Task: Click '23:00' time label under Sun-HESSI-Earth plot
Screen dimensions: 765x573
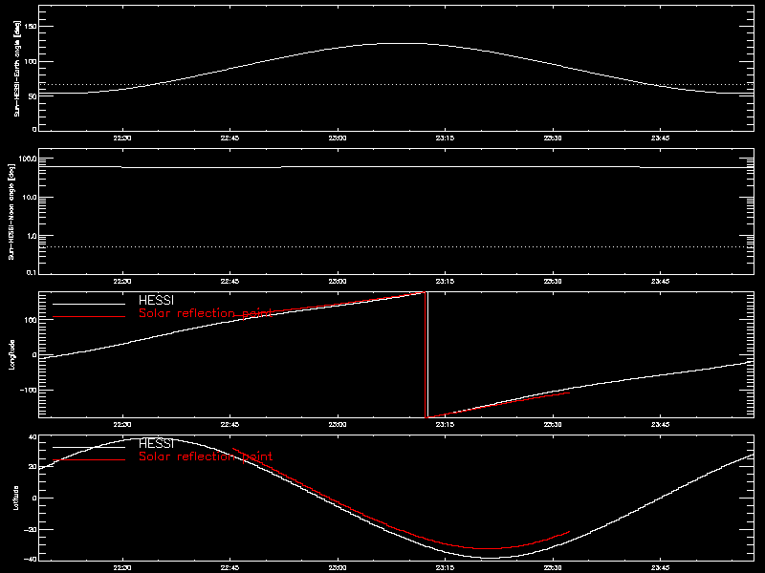Action: click(338, 138)
